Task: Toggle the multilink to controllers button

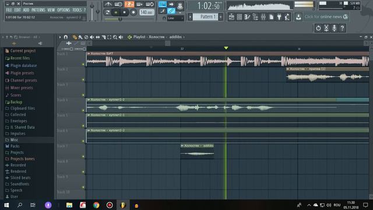Action: point(171,10)
